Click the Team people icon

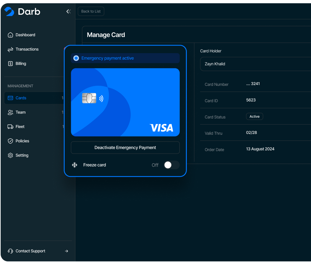coord(10,112)
